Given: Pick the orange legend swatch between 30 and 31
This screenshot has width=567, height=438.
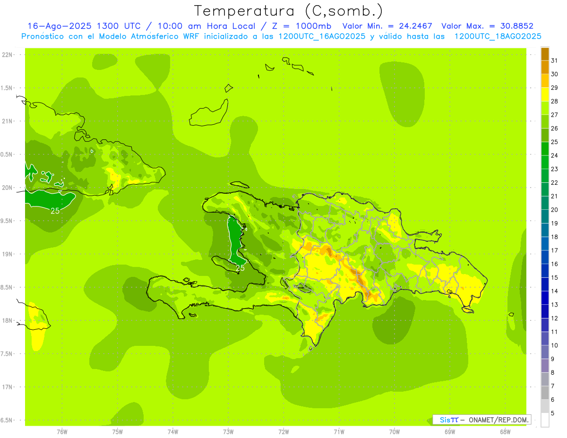Looking at the screenshot, I should point(545,67).
